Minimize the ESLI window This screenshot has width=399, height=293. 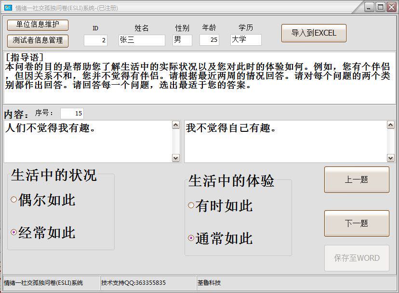369,7
